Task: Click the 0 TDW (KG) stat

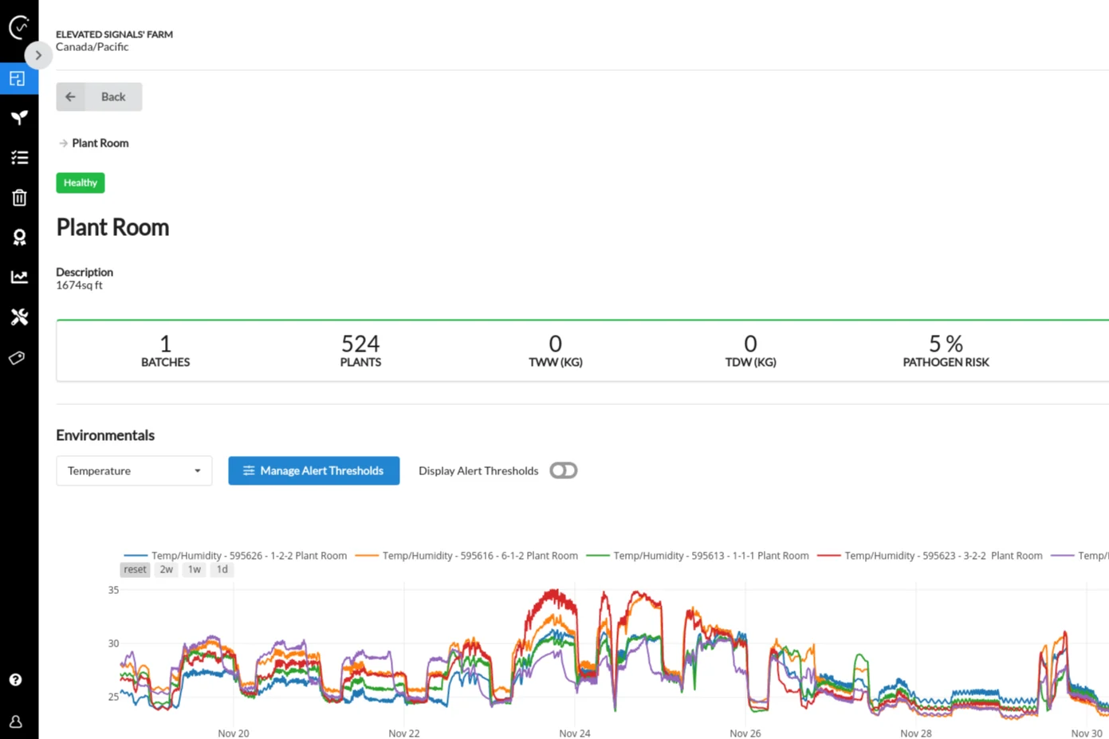Action: pyautogui.click(x=750, y=351)
